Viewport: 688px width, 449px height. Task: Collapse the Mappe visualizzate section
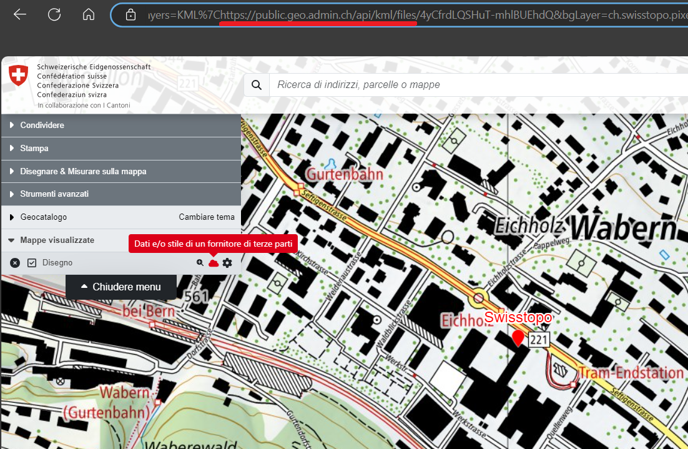pos(57,240)
